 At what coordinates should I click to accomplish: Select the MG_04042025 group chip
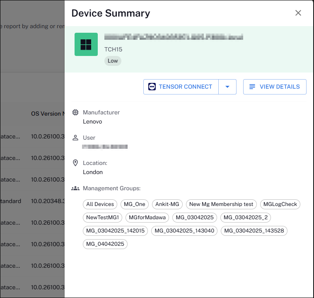(105, 244)
